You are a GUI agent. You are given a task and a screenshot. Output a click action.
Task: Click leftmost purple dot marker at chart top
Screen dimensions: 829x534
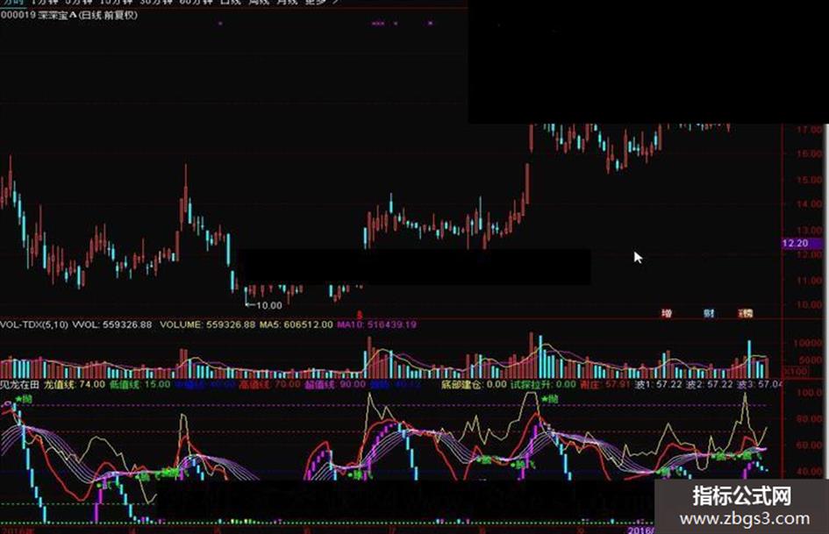(x=220, y=24)
